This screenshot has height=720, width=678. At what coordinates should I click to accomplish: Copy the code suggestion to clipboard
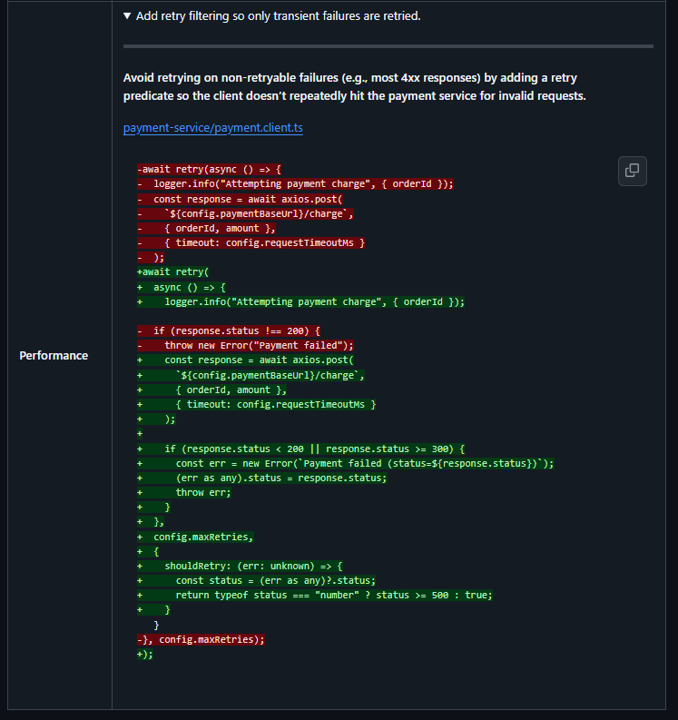tap(632, 171)
